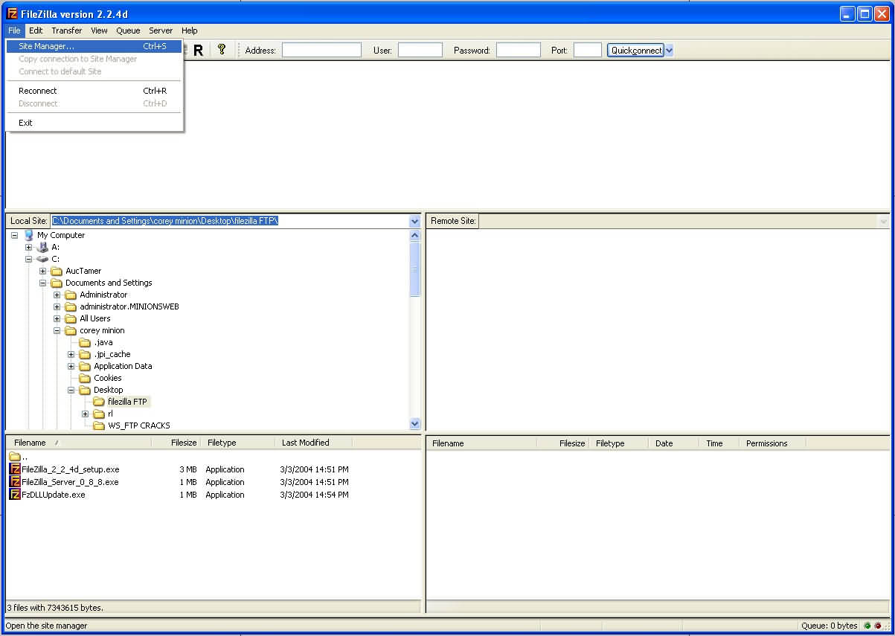Click the Port input field
The image size is (895, 636).
pyautogui.click(x=588, y=50)
